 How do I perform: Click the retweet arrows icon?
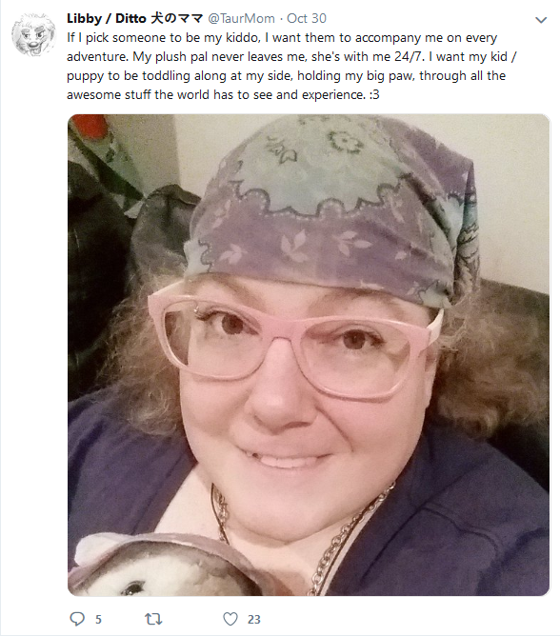click(153, 619)
